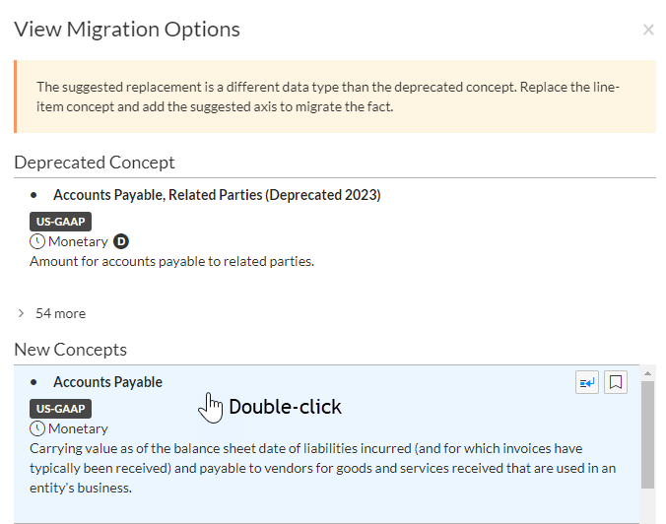This screenshot has height=524, width=666.
Task: Click the New Concepts scrollbar thumb
Action: (647, 433)
